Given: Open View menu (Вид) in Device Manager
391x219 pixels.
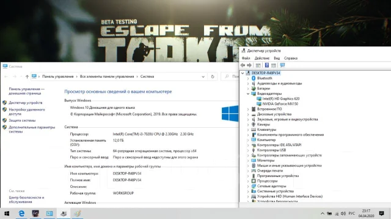Looking at the screenshot, I should [277, 58].
